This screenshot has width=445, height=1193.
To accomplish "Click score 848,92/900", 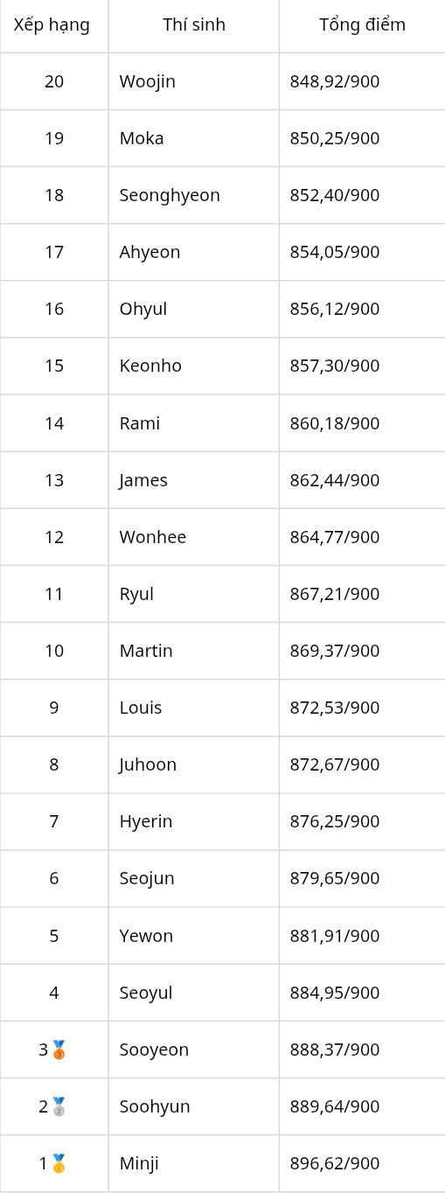I will click(x=335, y=81).
